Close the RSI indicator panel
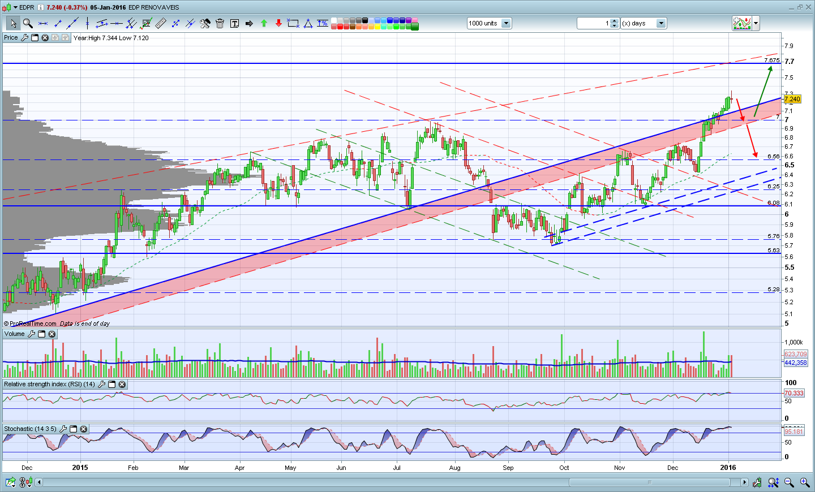Screen dimensions: 815x492 point(122,385)
